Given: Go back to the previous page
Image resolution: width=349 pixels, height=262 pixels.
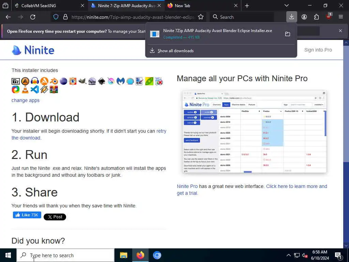Looking at the screenshot, I should tap(8, 17).
